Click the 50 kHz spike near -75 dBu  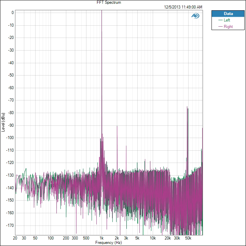[x=187, y=107]
